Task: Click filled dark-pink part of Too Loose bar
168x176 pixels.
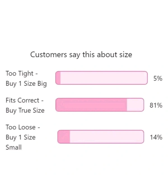Action: tap(64, 137)
